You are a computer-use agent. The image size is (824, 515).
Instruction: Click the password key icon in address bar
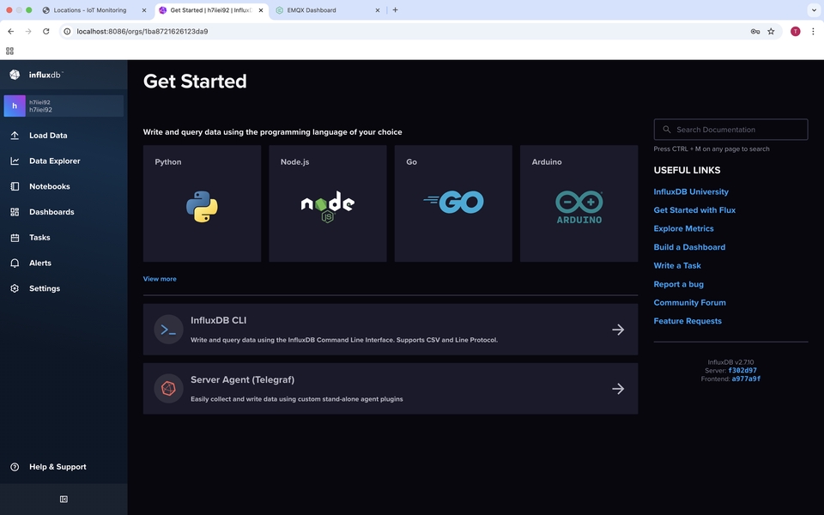(x=755, y=32)
